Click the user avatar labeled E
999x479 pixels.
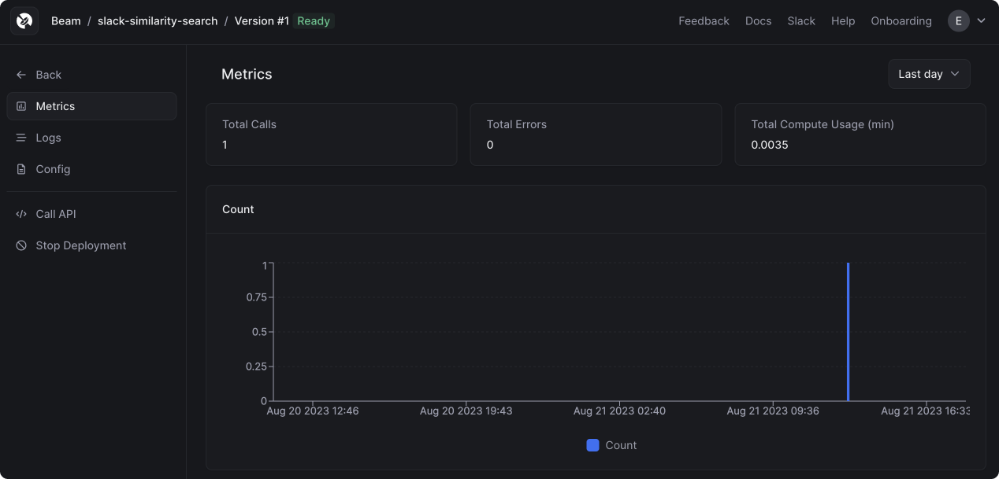(x=958, y=21)
